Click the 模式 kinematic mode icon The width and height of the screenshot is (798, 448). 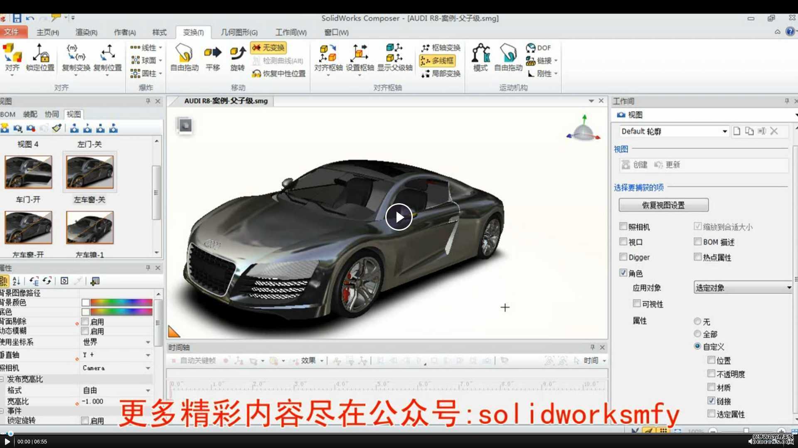480,58
